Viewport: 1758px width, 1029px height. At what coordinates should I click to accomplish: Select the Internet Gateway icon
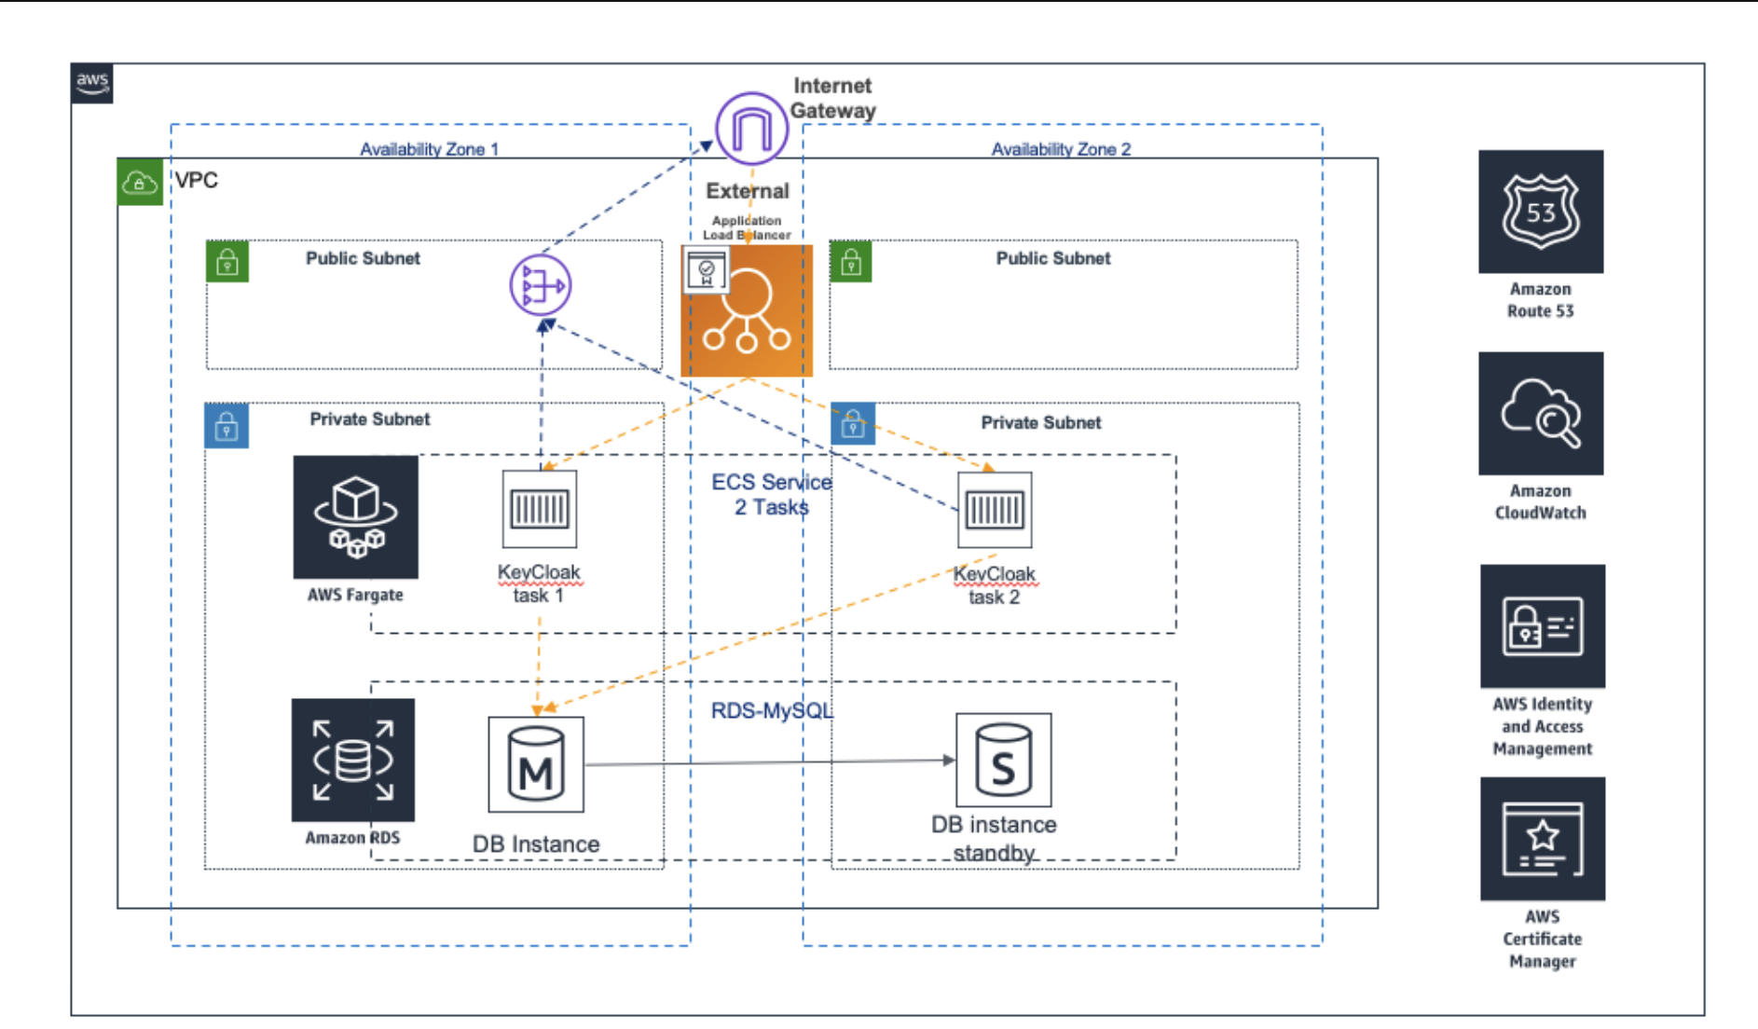pyautogui.click(x=751, y=129)
